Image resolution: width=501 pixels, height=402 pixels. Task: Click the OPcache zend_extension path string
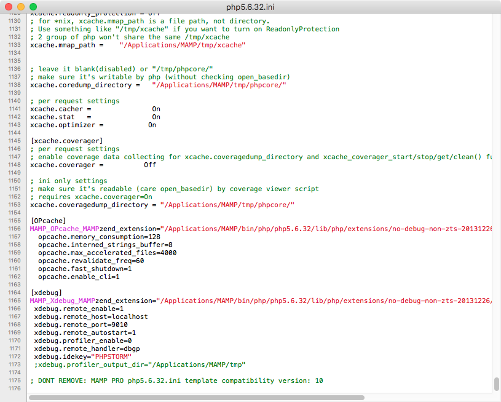click(326, 229)
